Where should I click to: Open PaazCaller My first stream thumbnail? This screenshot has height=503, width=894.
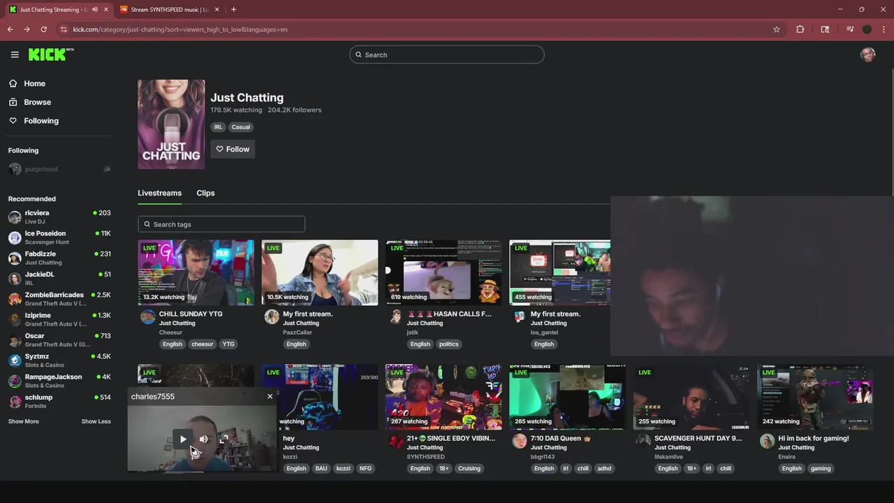[x=320, y=272]
